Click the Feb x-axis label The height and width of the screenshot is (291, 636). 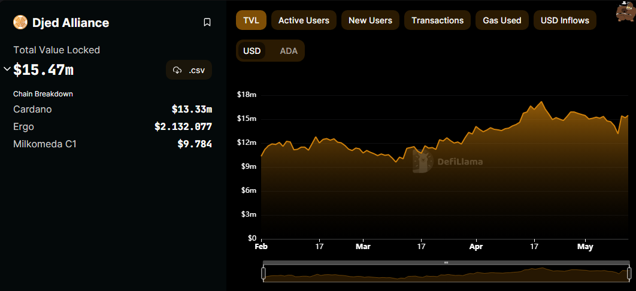point(262,247)
